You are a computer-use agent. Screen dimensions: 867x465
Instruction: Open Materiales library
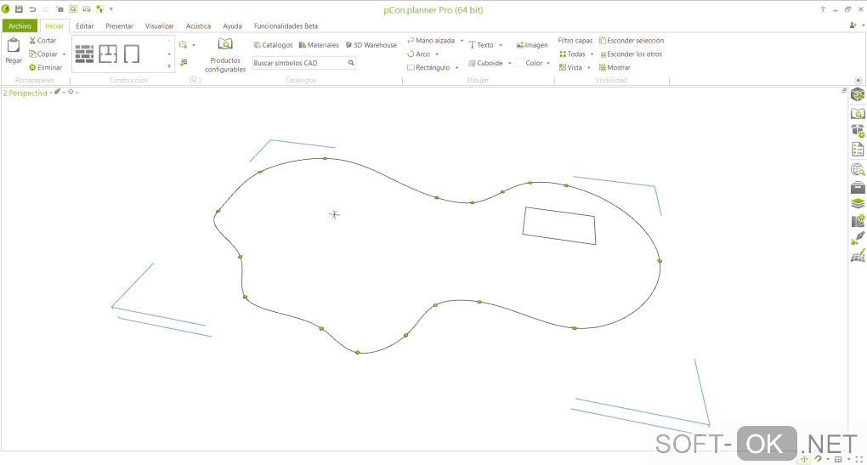coord(319,45)
